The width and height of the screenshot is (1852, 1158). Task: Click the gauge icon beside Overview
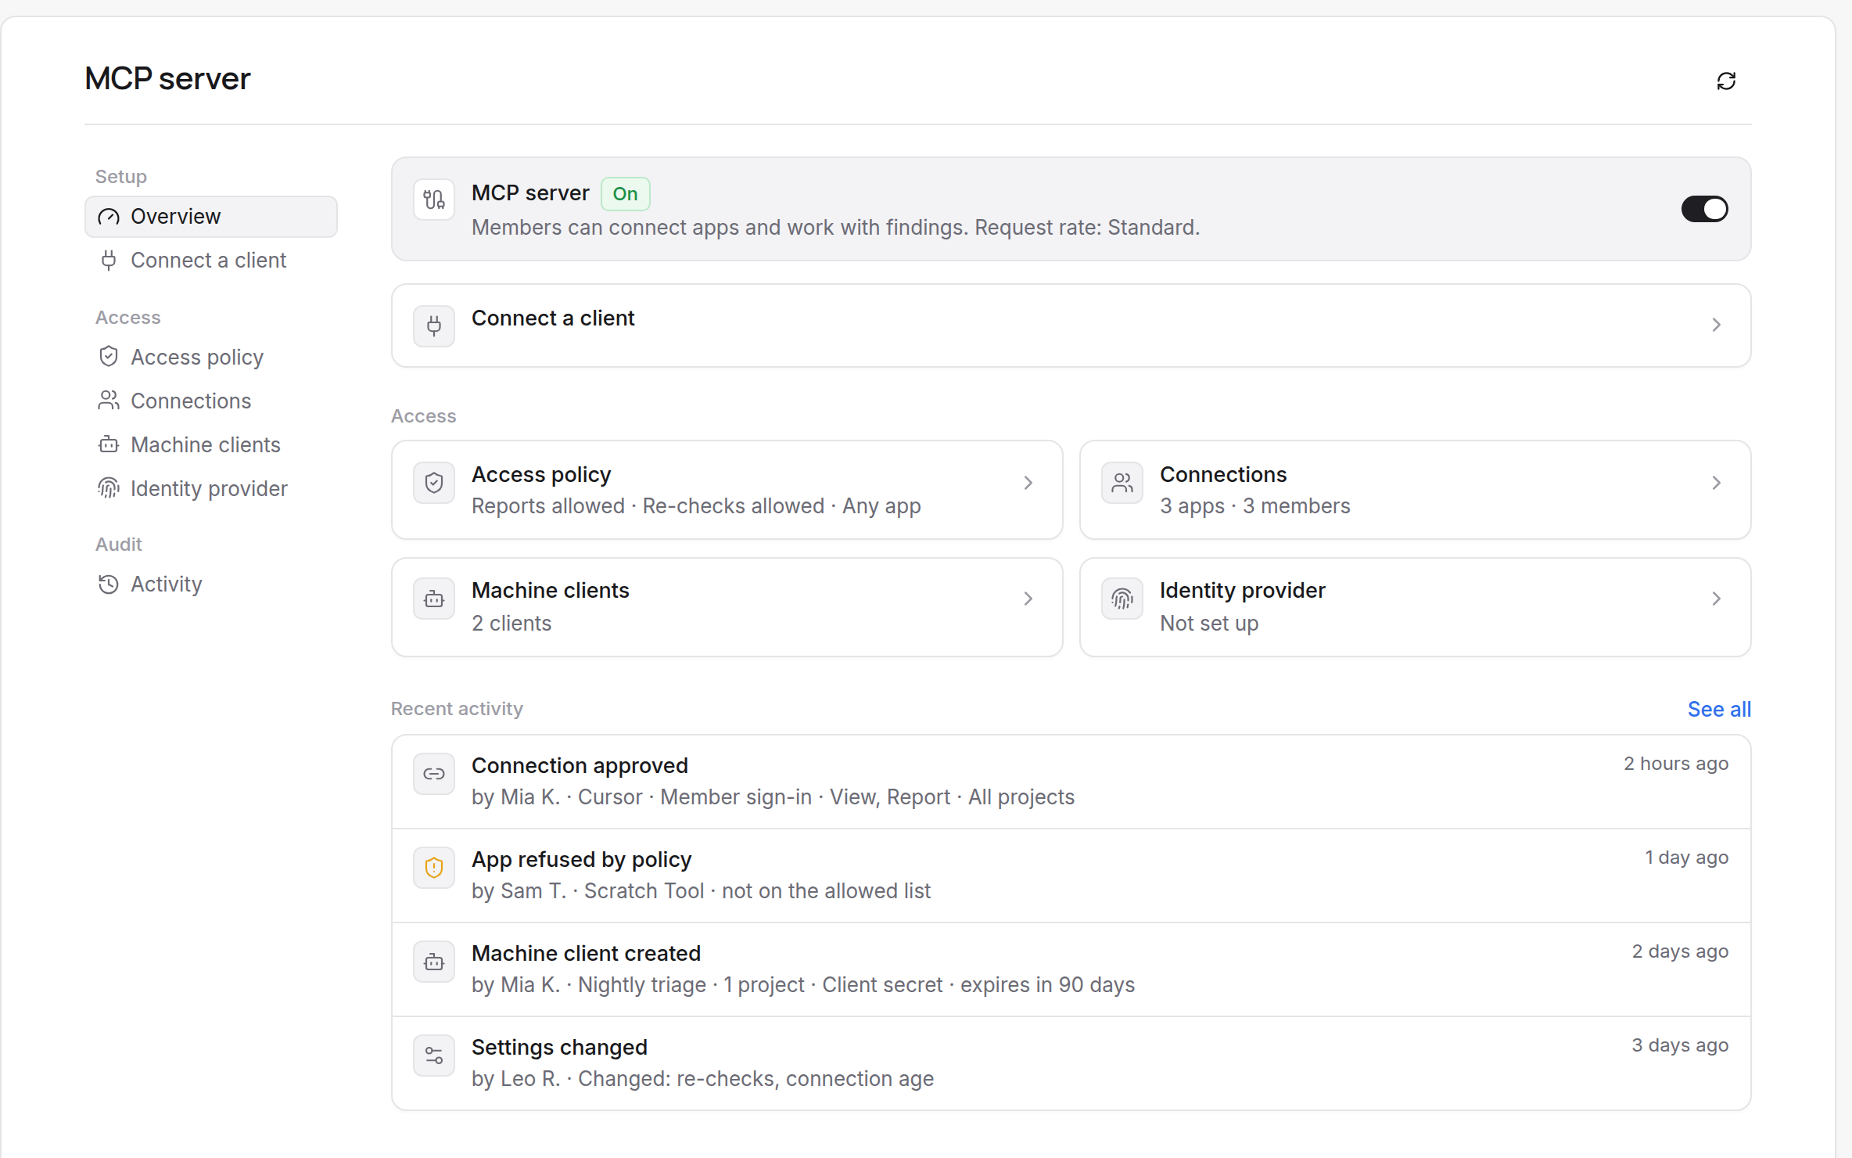pyautogui.click(x=109, y=217)
